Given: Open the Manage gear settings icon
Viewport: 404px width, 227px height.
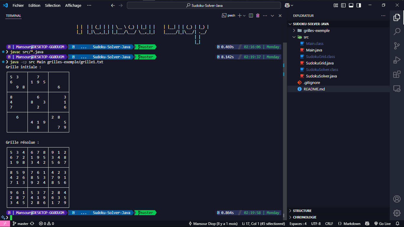Looking at the screenshot, I should (x=397, y=213).
